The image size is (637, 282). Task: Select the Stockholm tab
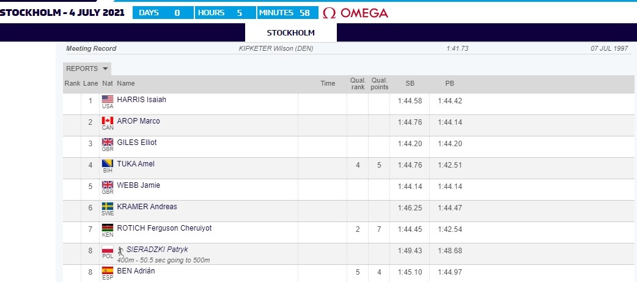(290, 32)
